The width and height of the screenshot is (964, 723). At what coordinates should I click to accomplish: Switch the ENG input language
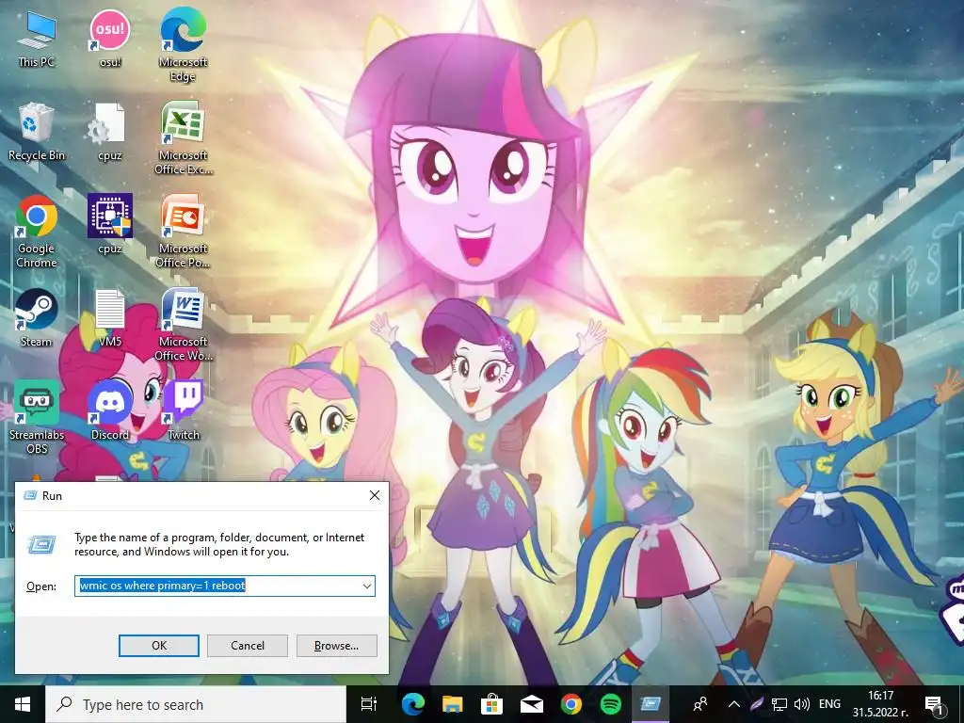[829, 704]
